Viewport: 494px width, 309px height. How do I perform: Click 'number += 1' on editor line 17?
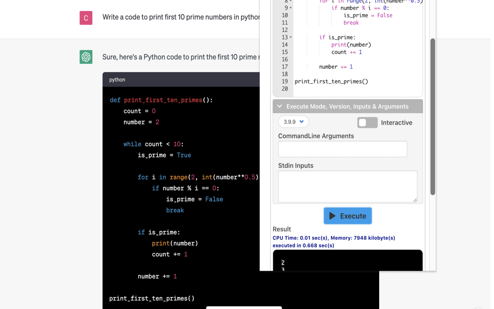[336, 67]
